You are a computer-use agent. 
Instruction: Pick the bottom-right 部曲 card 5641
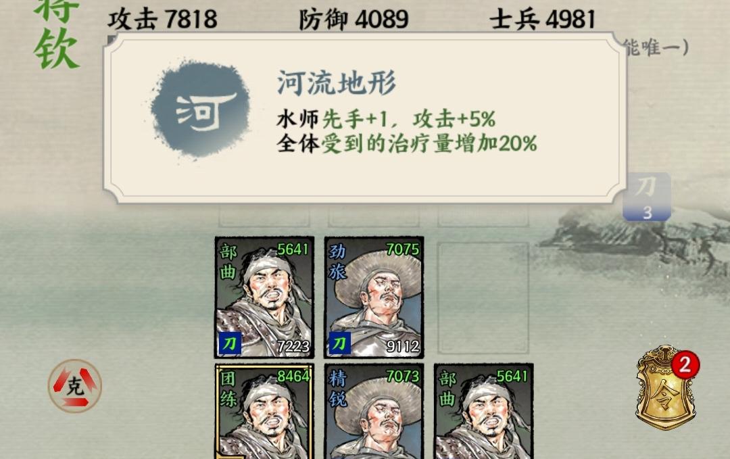tap(484, 412)
